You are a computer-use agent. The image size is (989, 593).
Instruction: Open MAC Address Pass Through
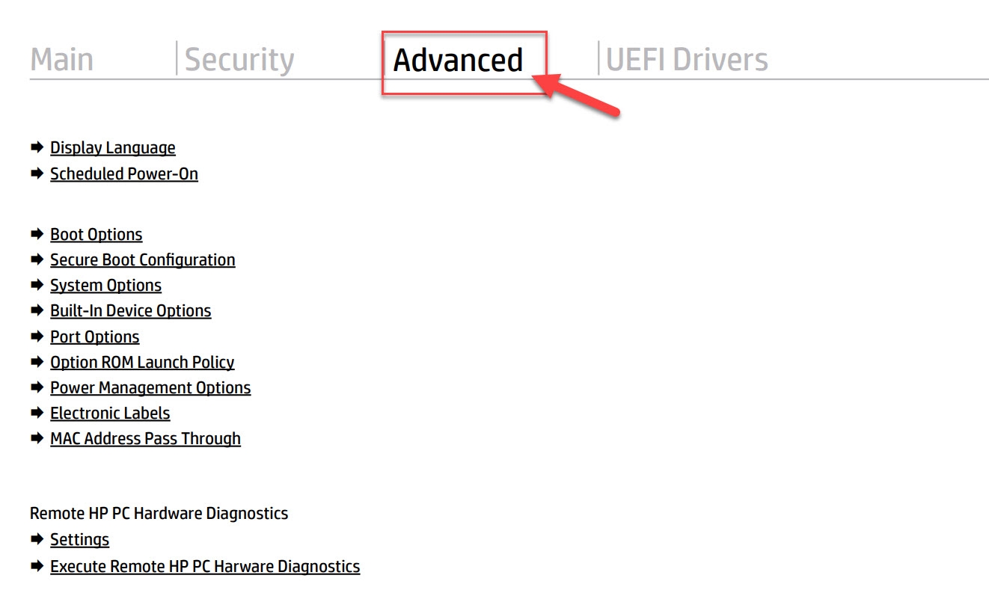pos(146,439)
